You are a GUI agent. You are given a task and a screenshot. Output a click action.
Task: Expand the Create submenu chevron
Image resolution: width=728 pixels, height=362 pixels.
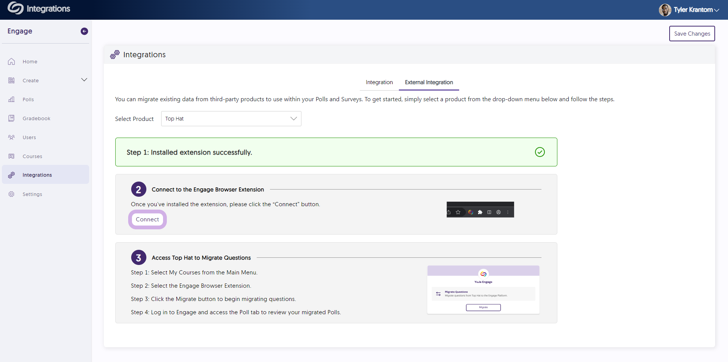84,80
